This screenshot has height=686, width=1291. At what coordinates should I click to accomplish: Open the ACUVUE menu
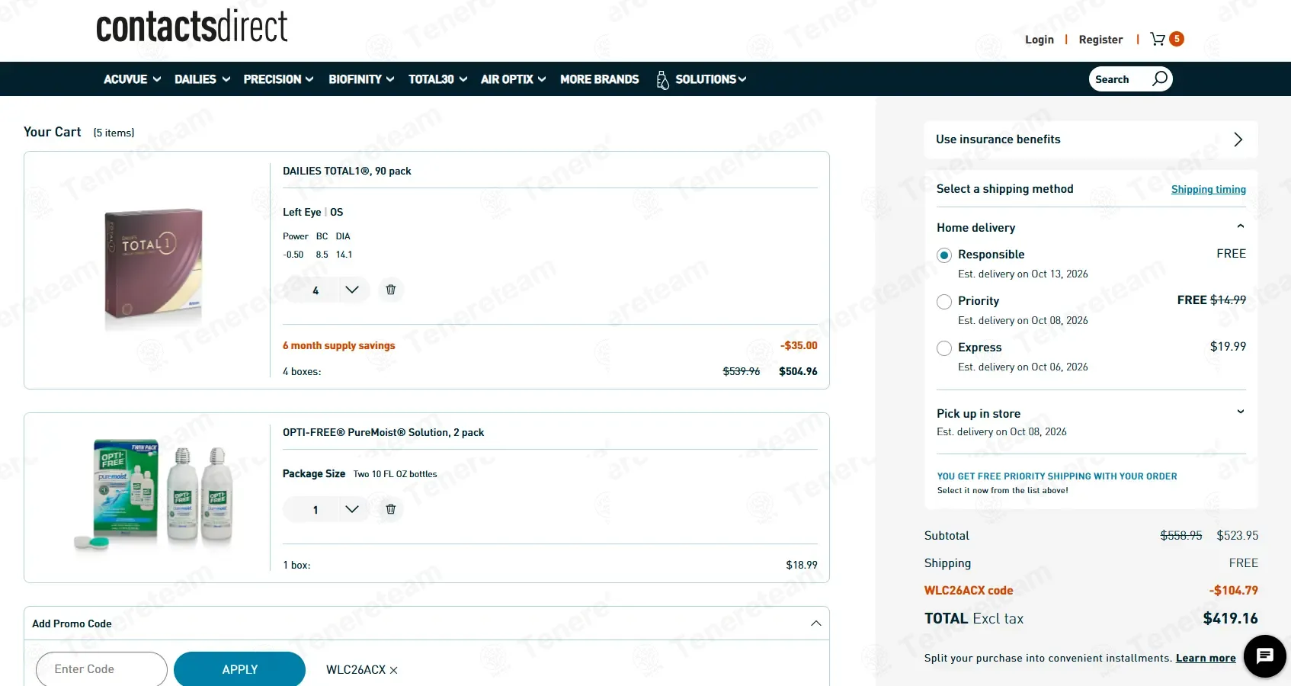(x=132, y=79)
